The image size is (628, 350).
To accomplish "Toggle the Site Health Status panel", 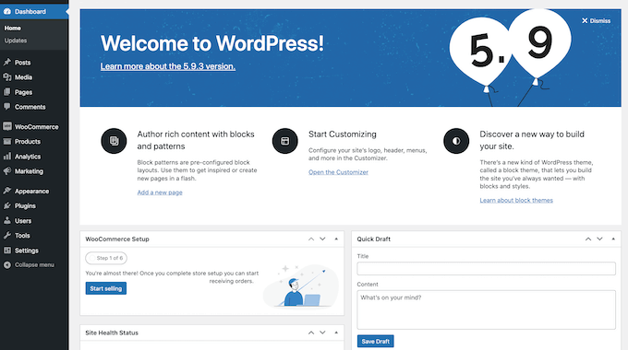I will click(336, 332).
